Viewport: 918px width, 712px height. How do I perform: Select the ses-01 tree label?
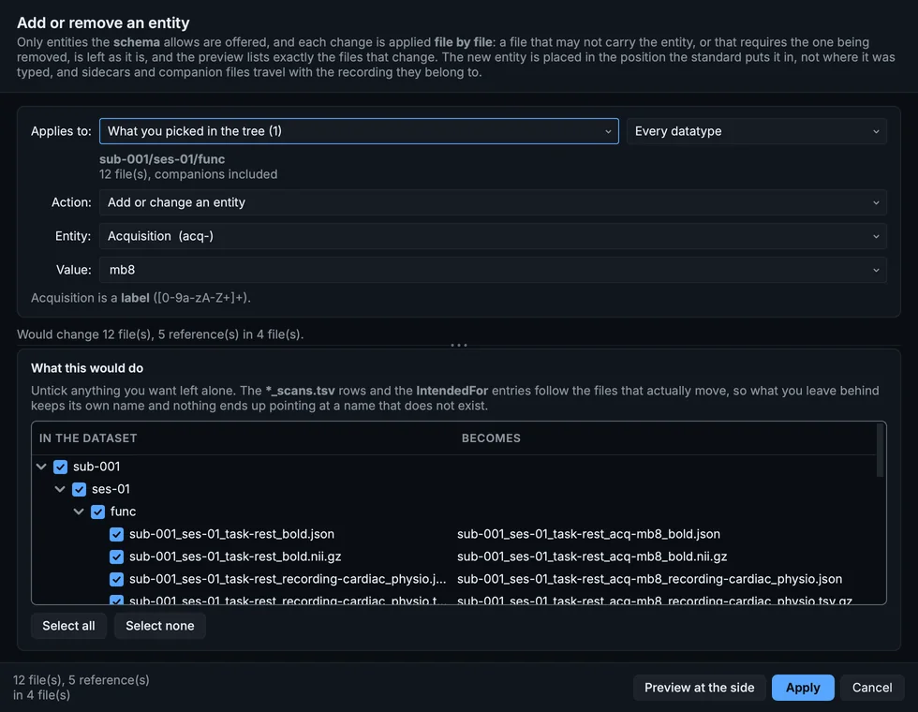111,489
